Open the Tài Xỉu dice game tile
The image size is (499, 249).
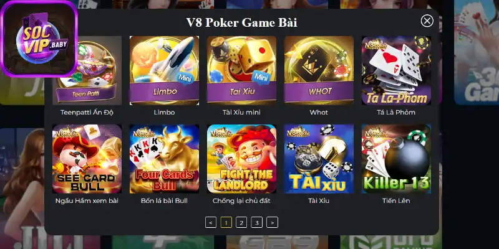coord(319,159)
